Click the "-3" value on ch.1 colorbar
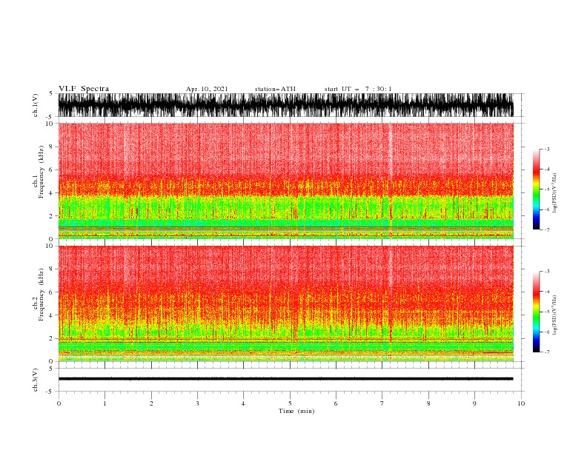The image size is (587, 453). pos(546,149)
